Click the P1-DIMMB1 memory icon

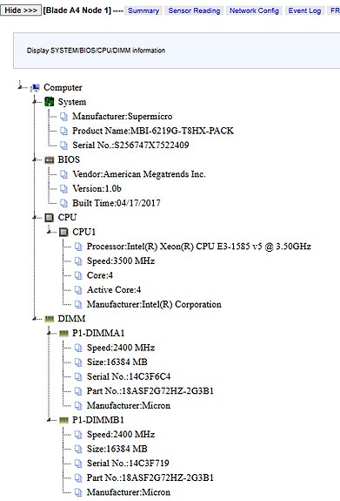point(63,420)
